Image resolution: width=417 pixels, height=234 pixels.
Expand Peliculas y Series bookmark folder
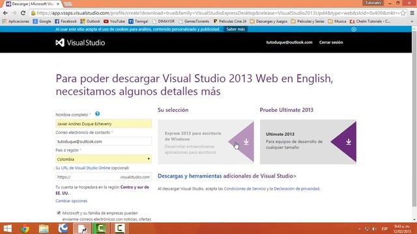(x=308, y=21)
